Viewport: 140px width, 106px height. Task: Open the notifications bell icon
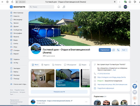coord(59,7)
